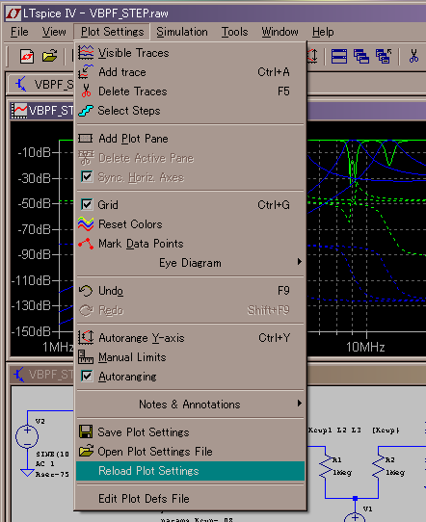Click the waveform window title icon
This screenshot has height=522, width=426.
pos(19,110)
